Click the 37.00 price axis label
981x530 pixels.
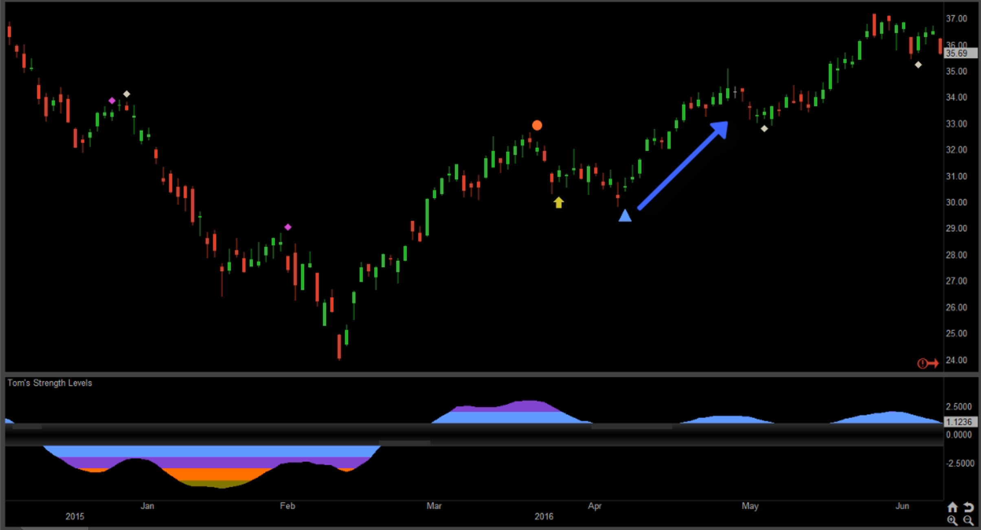957,19
